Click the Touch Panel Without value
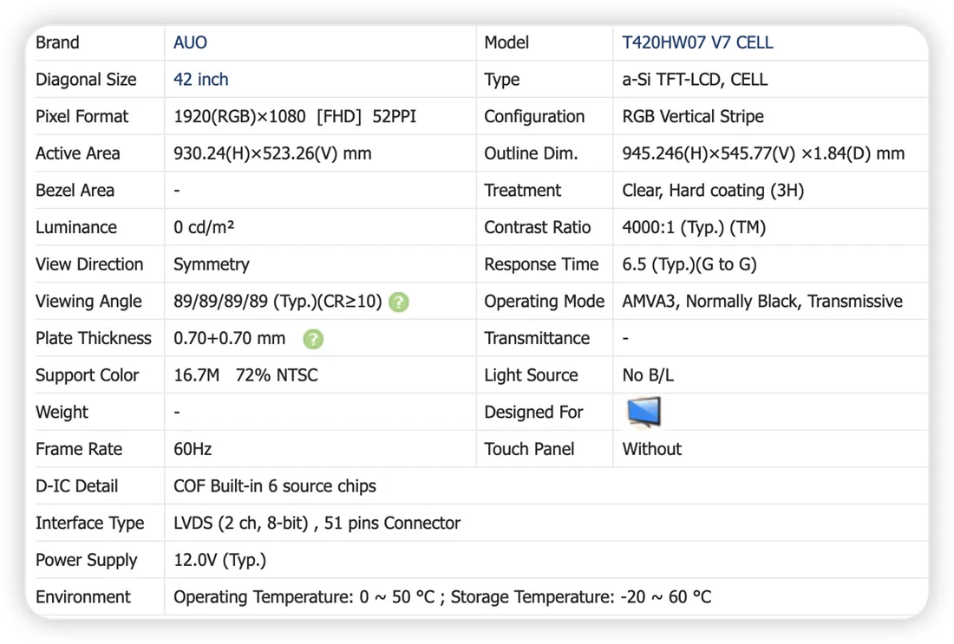 651,449
